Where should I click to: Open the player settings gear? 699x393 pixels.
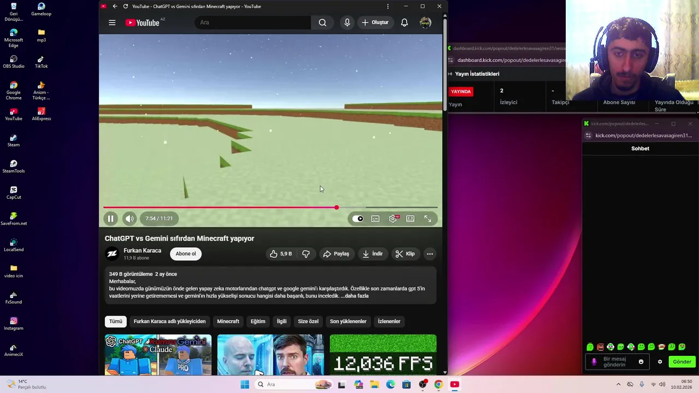tap(393, 218)
